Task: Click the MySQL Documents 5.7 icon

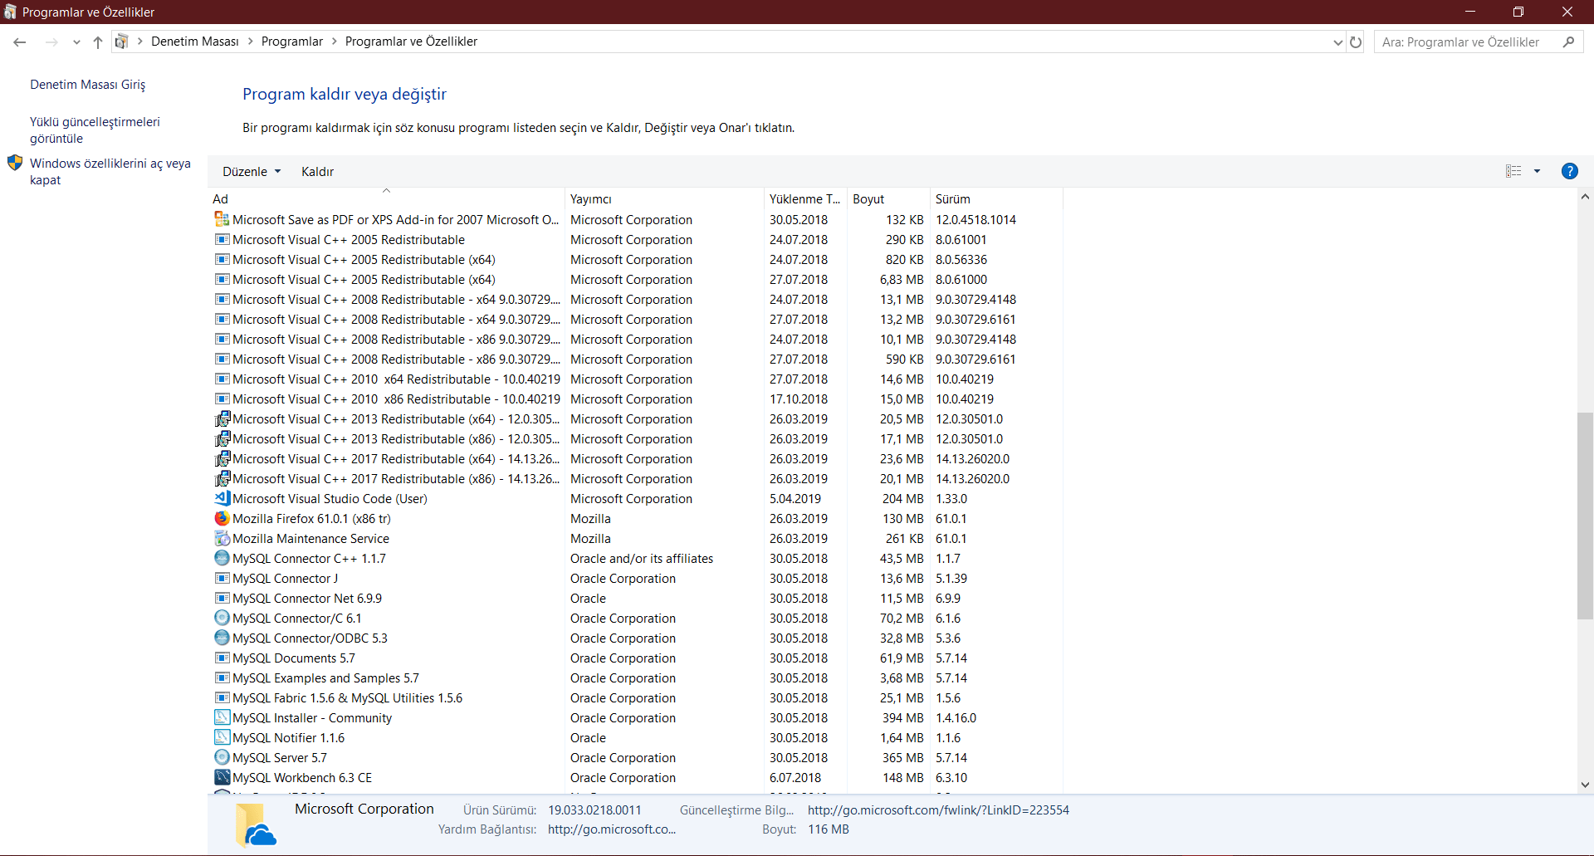Action: click(x=222, y=658)
